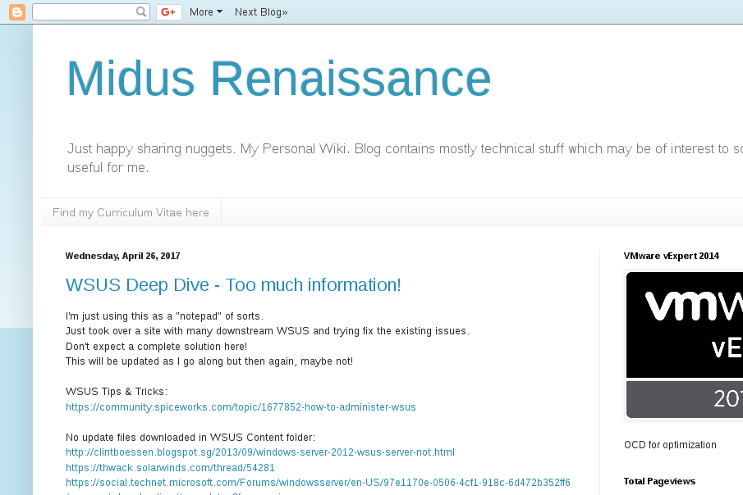Click the line Just took over a site
The height and width of the screenshot is (495, 743).
pyautogui.click(x=268, y=331)
